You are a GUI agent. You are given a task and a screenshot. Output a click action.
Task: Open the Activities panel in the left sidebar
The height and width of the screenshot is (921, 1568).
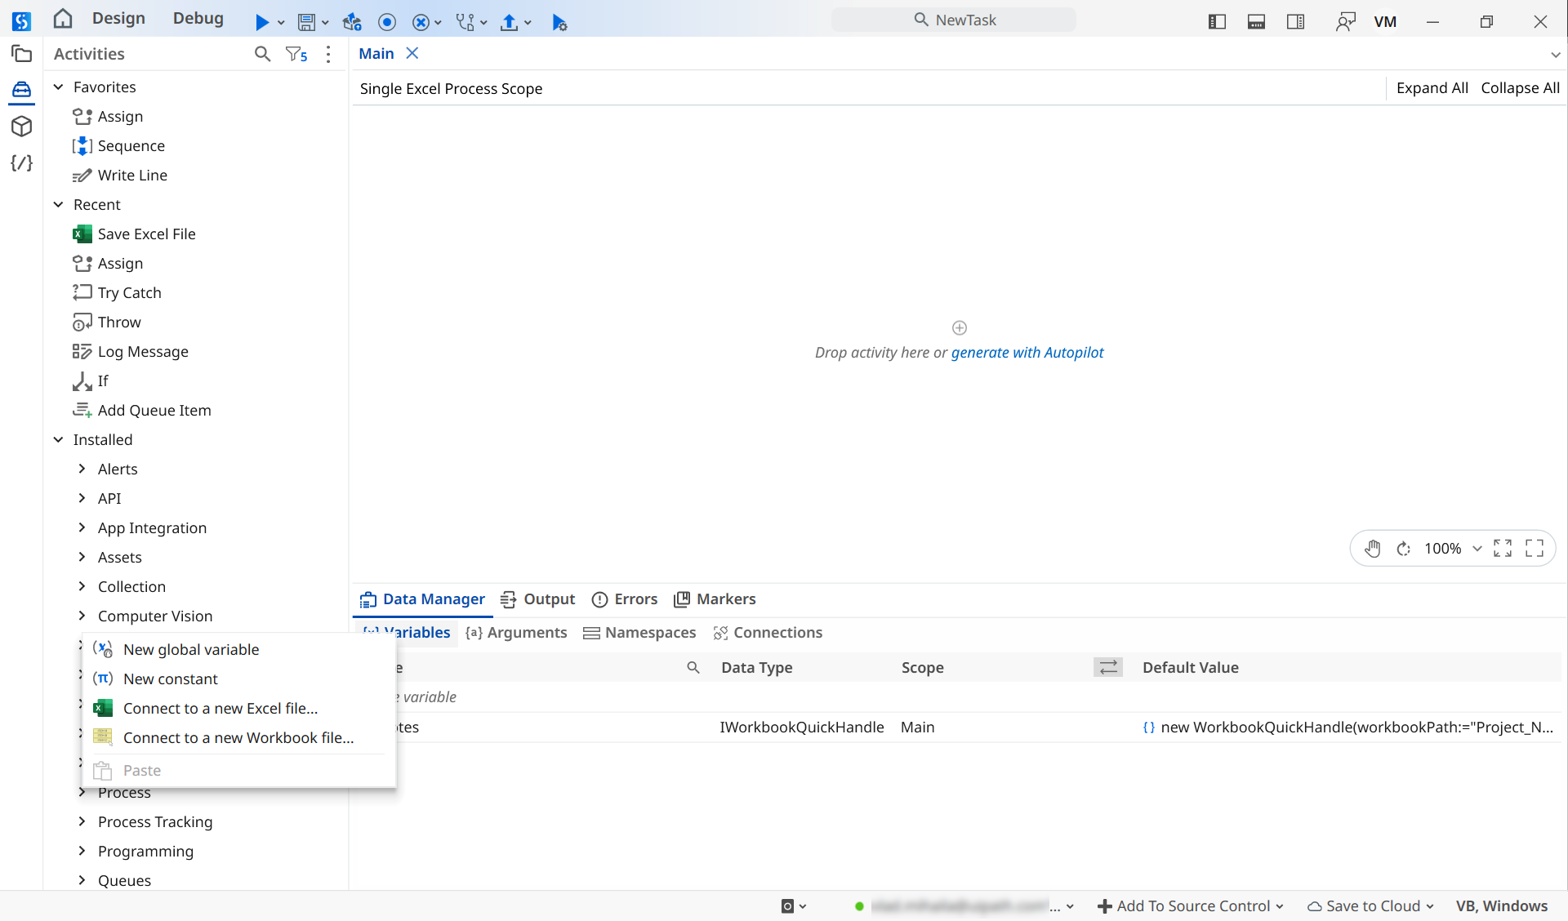pyautogui.click(x=21, y=90)
